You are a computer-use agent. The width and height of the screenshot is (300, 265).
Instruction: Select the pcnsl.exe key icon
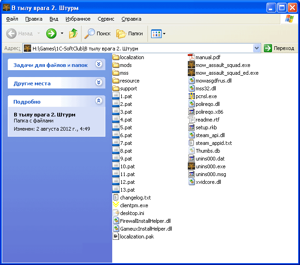point(191,96)
